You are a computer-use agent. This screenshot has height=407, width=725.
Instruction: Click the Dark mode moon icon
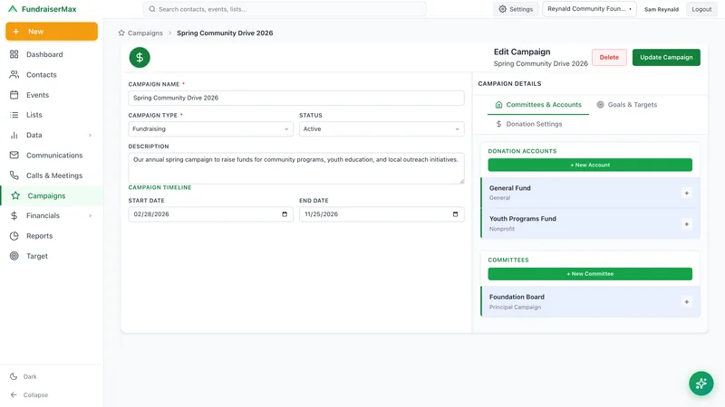[x=14, y=376]
